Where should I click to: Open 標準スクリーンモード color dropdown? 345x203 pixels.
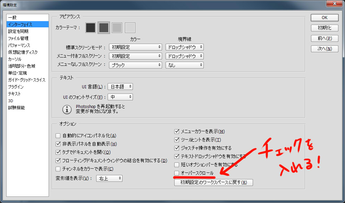pos(135,47)
